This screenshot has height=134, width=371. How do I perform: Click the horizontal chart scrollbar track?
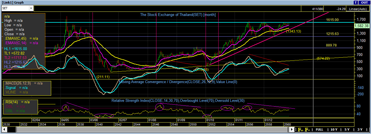[152, 130]
